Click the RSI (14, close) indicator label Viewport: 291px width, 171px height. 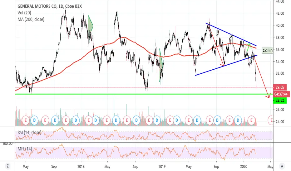pos(29,132)
